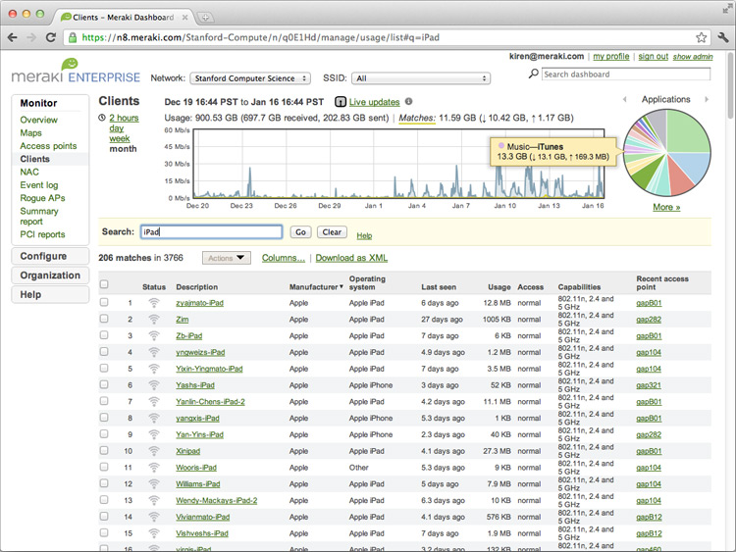Click the browser back arrow
This screenshot has height=552, width=736.
[x=13, y=37]
